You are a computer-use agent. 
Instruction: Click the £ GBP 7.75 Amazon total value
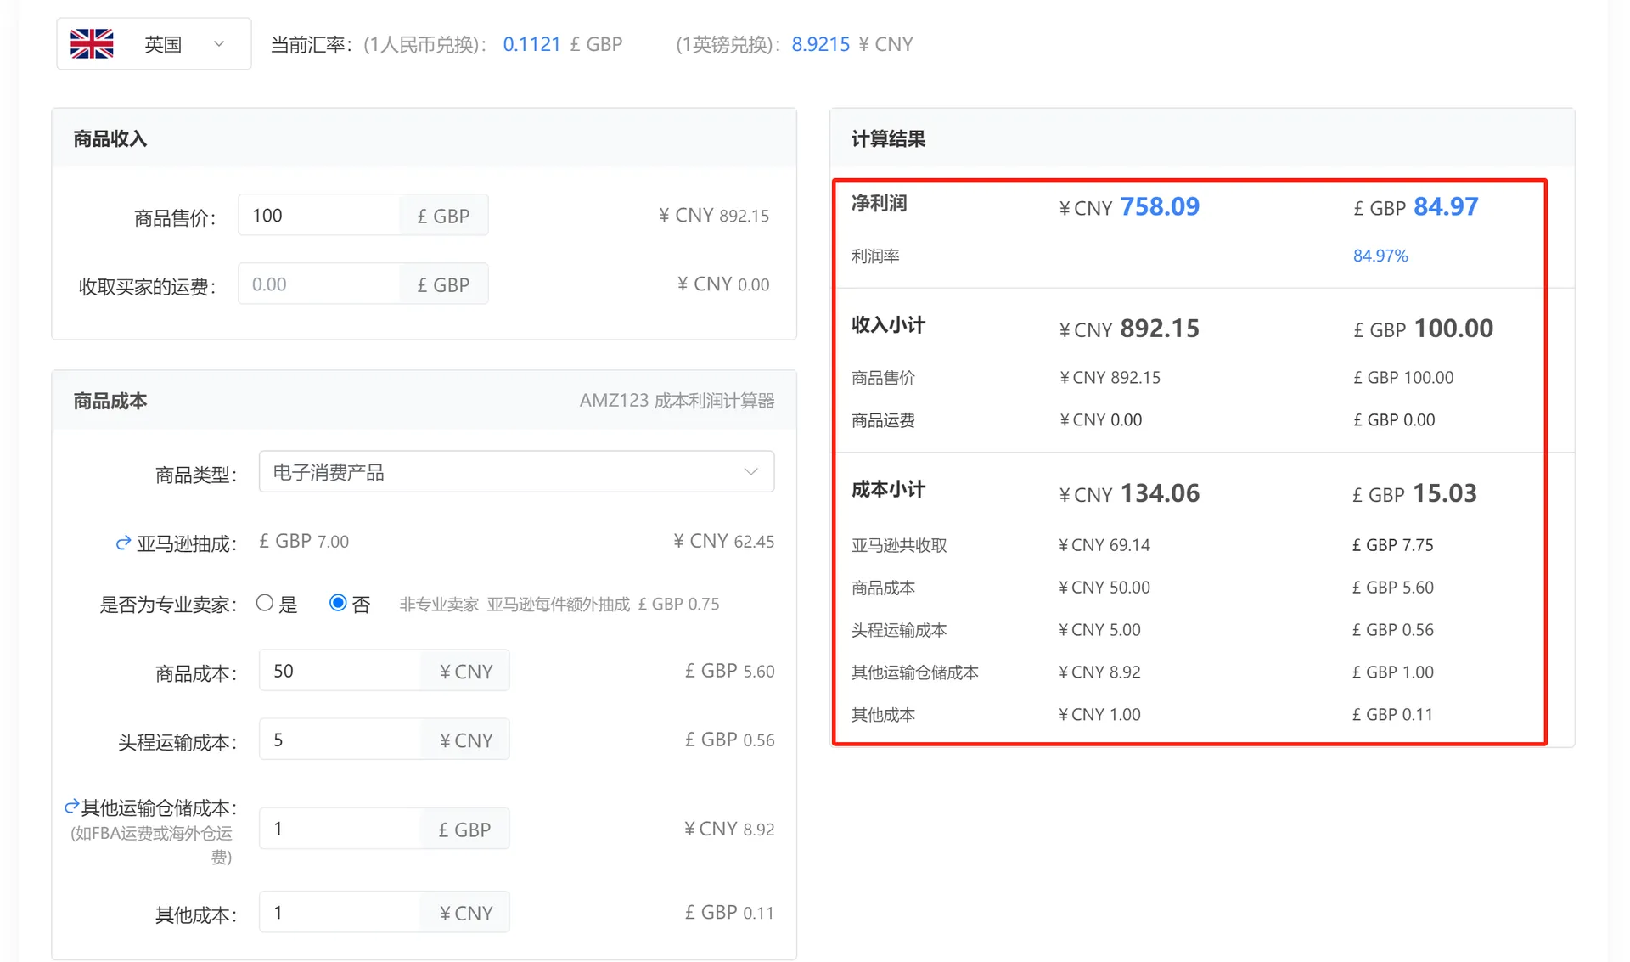coord(1393,545)
